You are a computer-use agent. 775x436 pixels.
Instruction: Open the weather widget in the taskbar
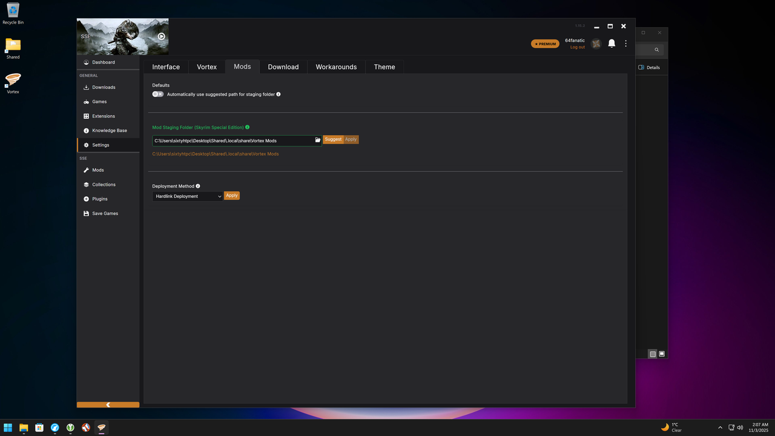point(671,428)
